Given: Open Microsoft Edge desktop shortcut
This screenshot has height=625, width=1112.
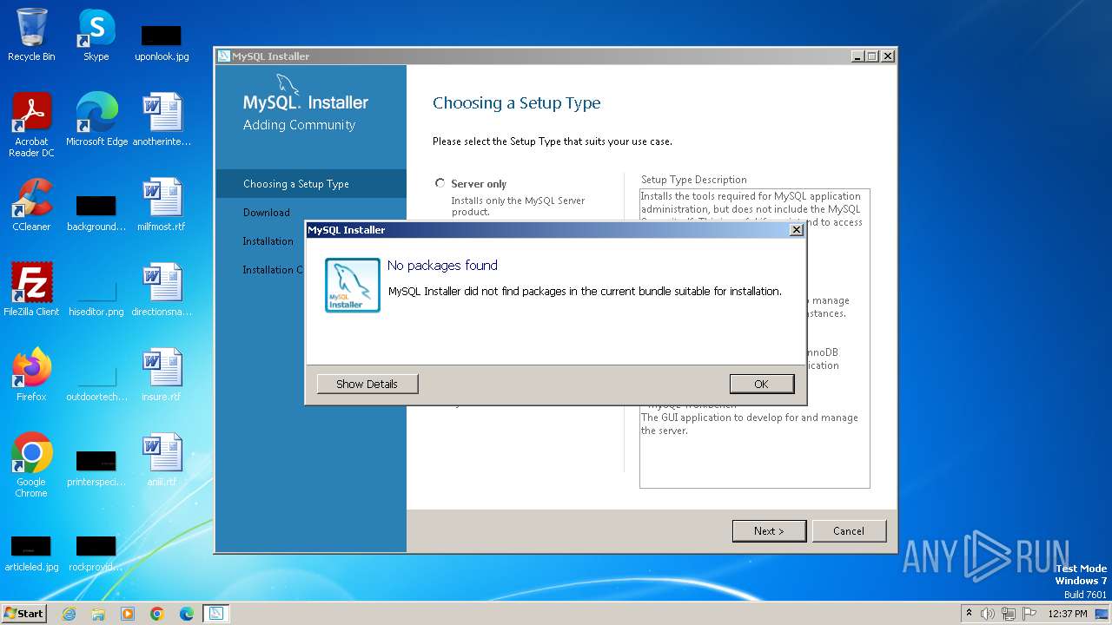Looking at the screenshot, I should [x=96, y=120].
